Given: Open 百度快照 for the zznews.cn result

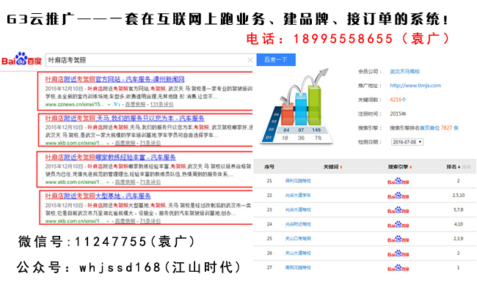Looking at the screenshot, I should pos(135,105).
